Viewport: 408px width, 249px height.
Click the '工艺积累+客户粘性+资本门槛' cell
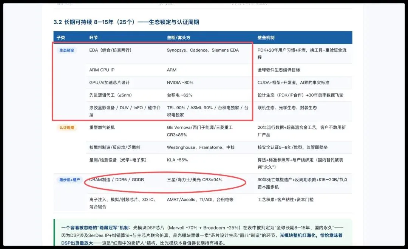click(x=286, y=200)
